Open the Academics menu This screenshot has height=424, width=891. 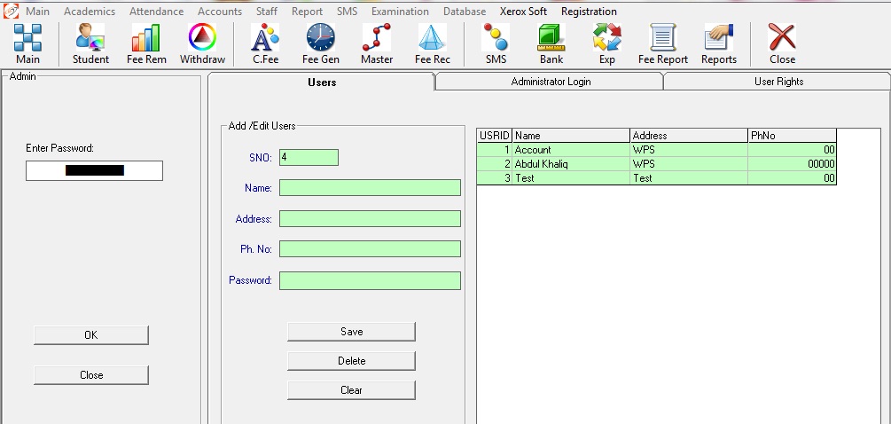click(90, 12)
